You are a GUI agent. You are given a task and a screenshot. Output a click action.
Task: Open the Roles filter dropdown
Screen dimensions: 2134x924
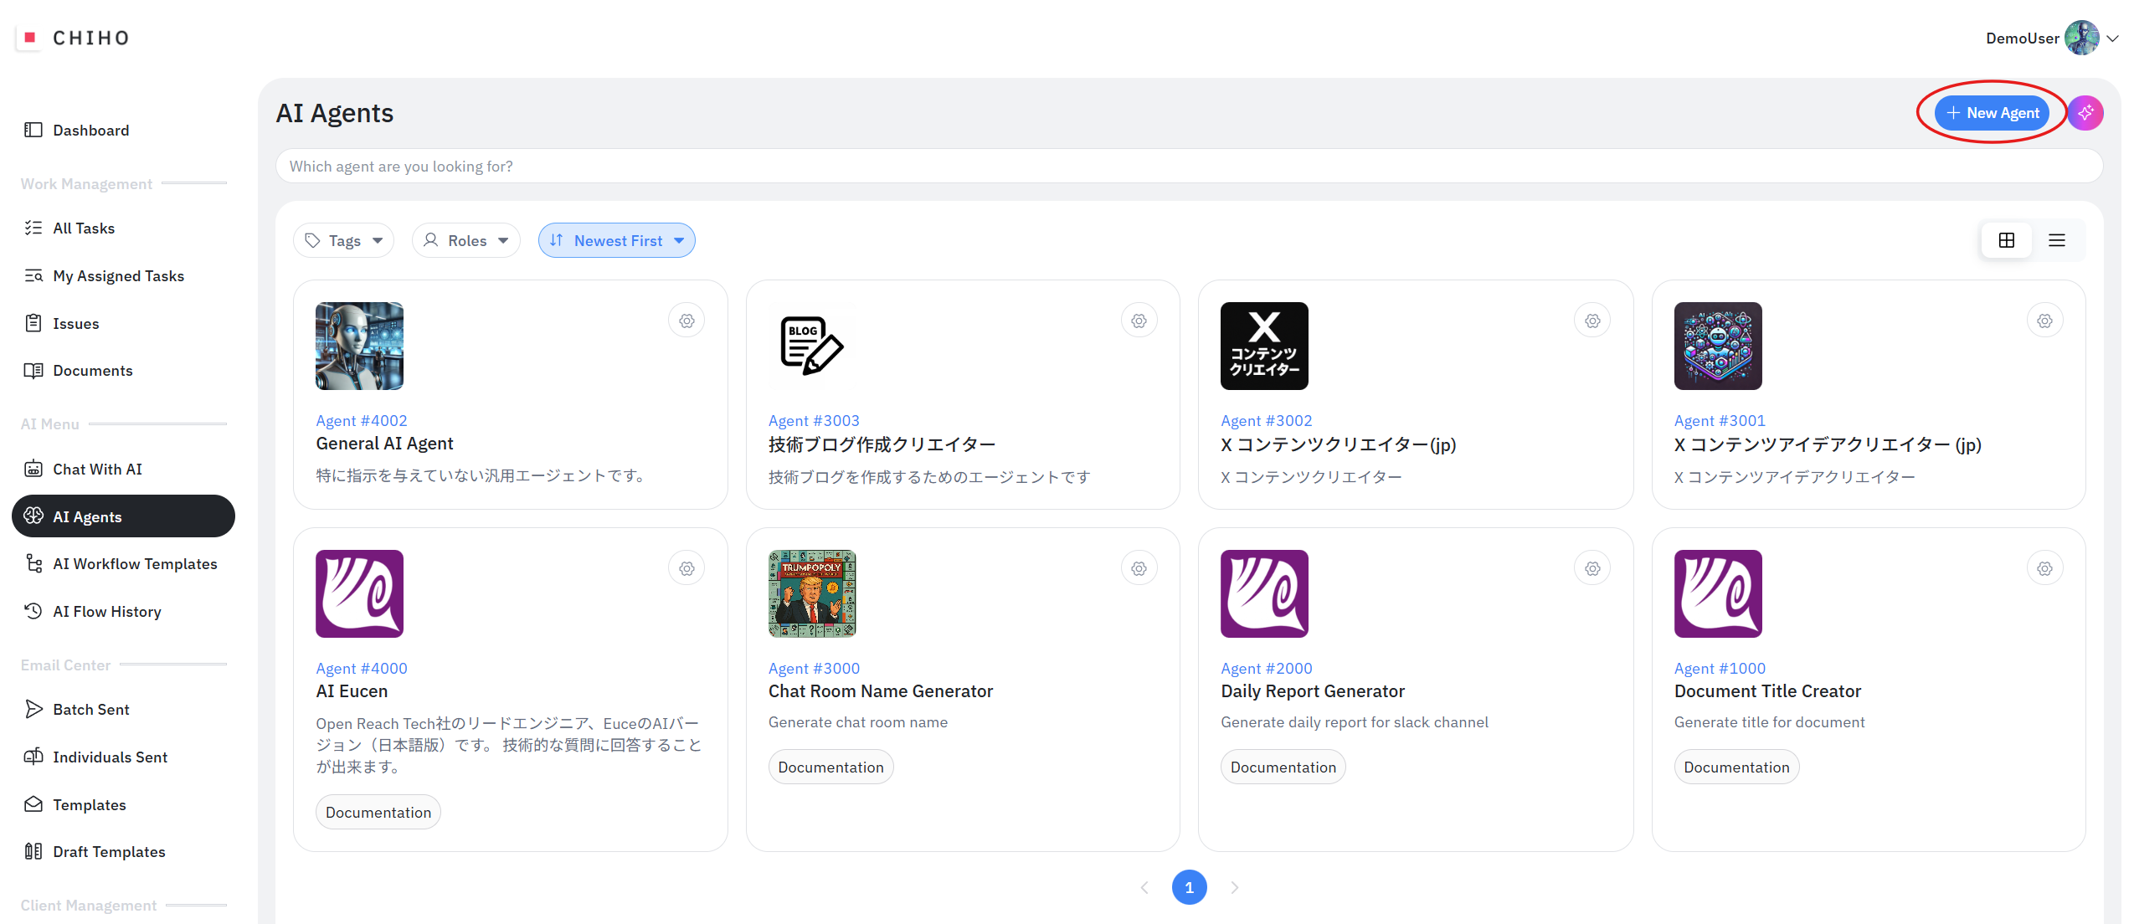tap(465, 241)
